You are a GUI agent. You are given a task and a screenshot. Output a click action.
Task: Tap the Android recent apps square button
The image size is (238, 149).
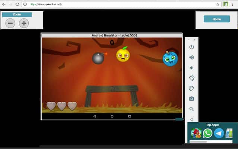129,116
